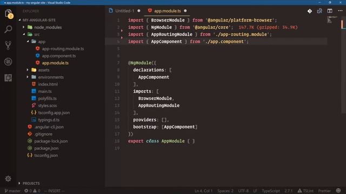This screenshot has height=194, width=346.
Task: Open polyfills.ts in the explorer
Action: point(47,98)
